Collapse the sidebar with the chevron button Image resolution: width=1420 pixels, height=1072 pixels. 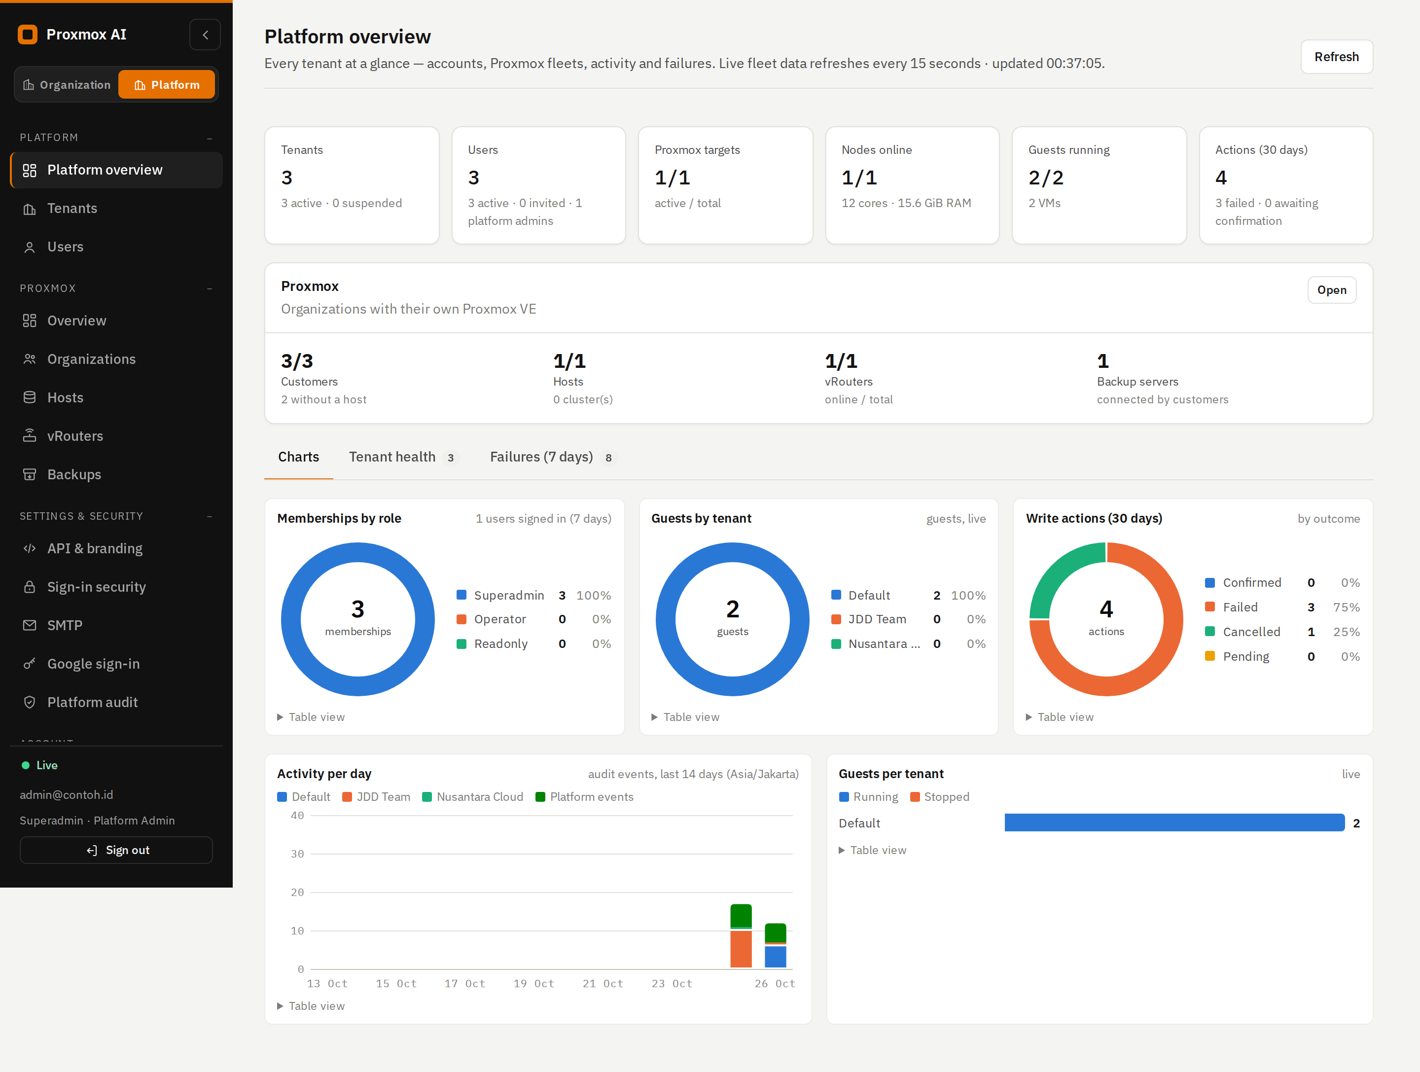pos(206,35)
